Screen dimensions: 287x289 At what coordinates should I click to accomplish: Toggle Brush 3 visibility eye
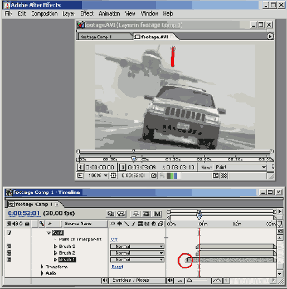[9, 246]
